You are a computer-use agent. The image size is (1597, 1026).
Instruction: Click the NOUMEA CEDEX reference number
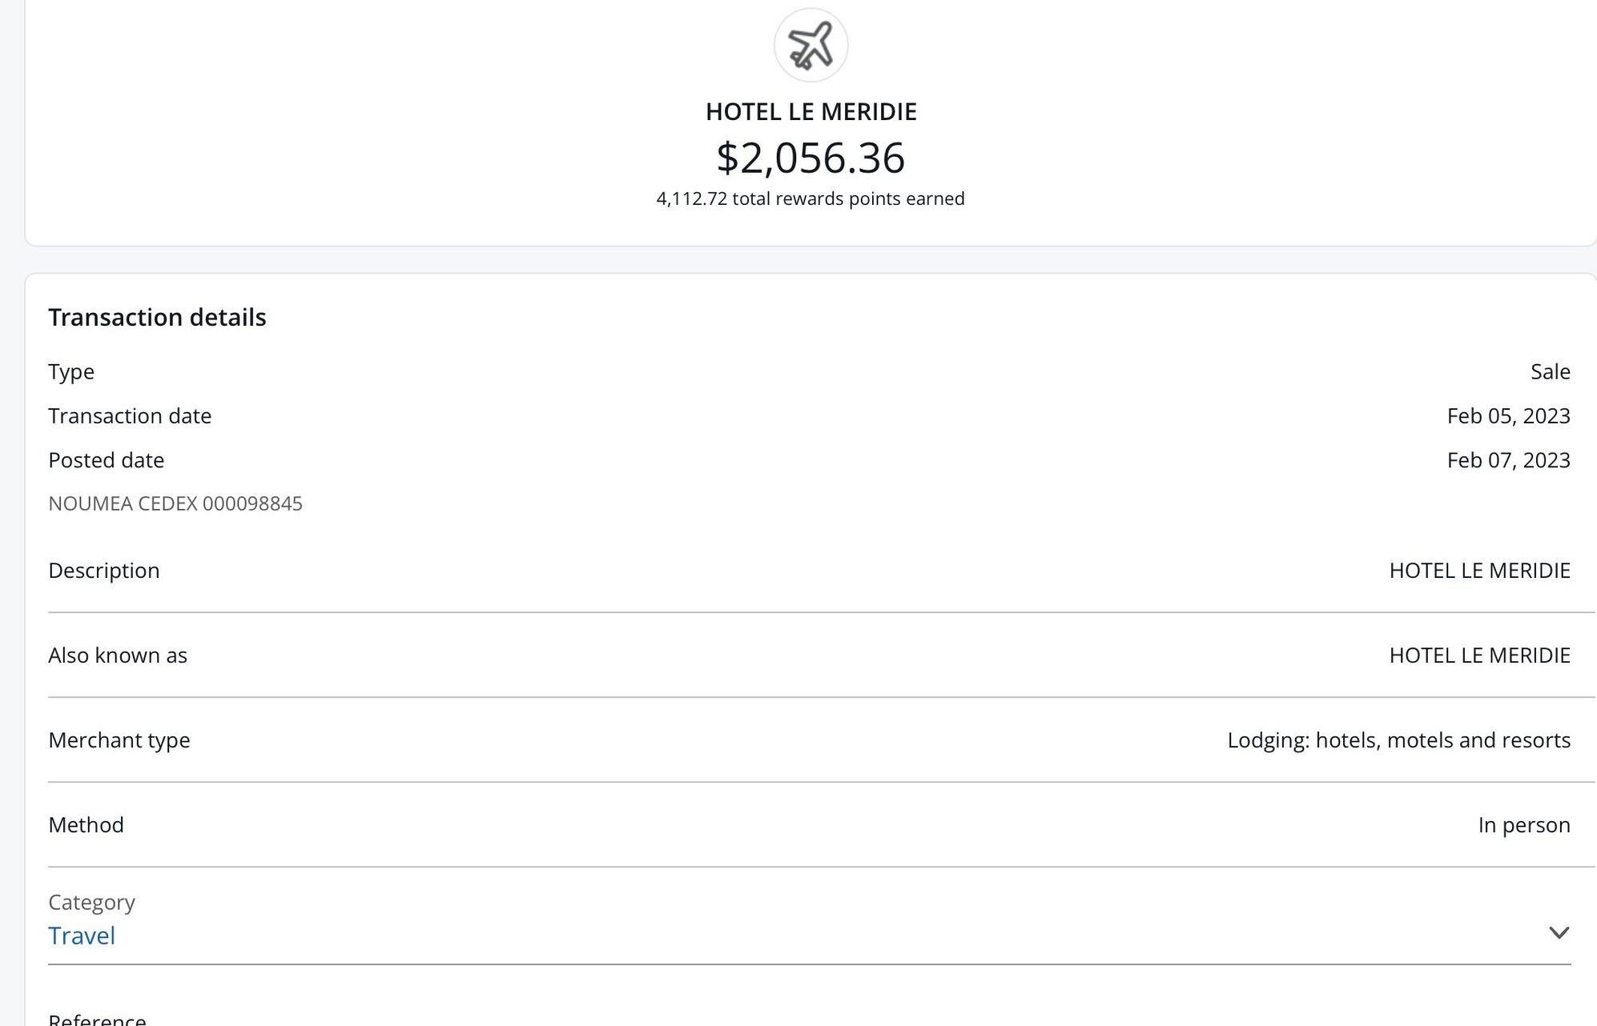pos(175,503)
